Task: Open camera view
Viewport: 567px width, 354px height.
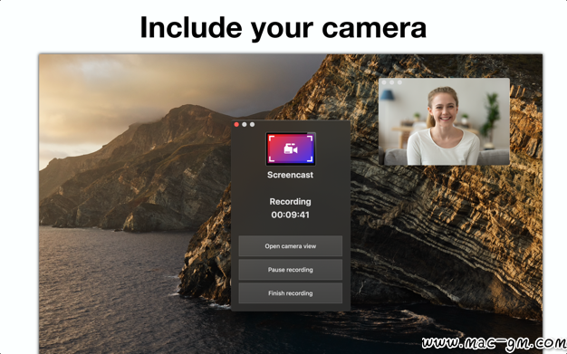Action: (x=291, y=246)
